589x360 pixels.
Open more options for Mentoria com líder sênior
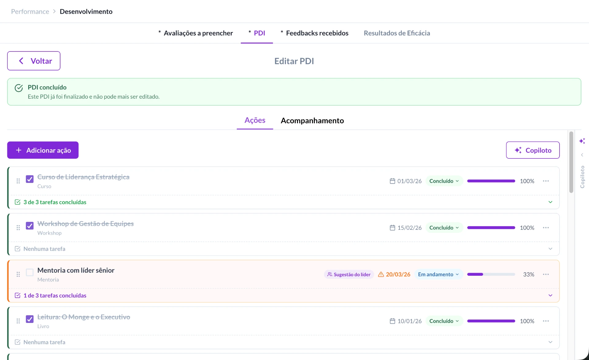546,274
